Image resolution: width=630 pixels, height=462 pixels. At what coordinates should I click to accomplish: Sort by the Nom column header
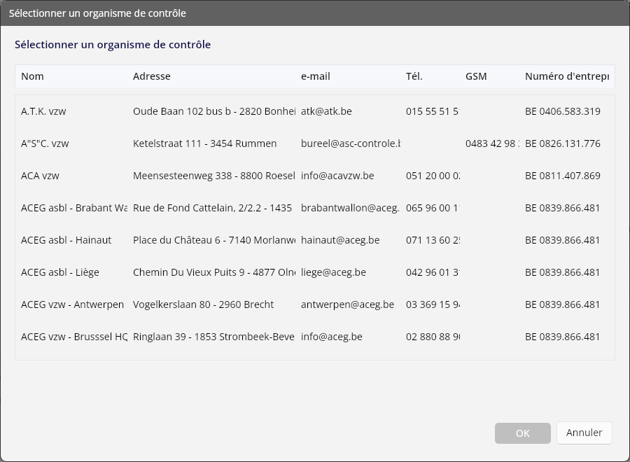[32, 76]
